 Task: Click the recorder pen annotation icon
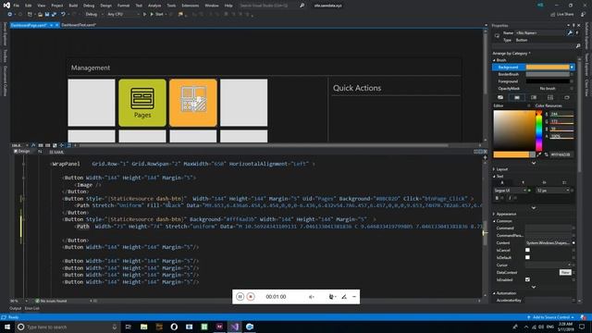[x=344, y=297]
